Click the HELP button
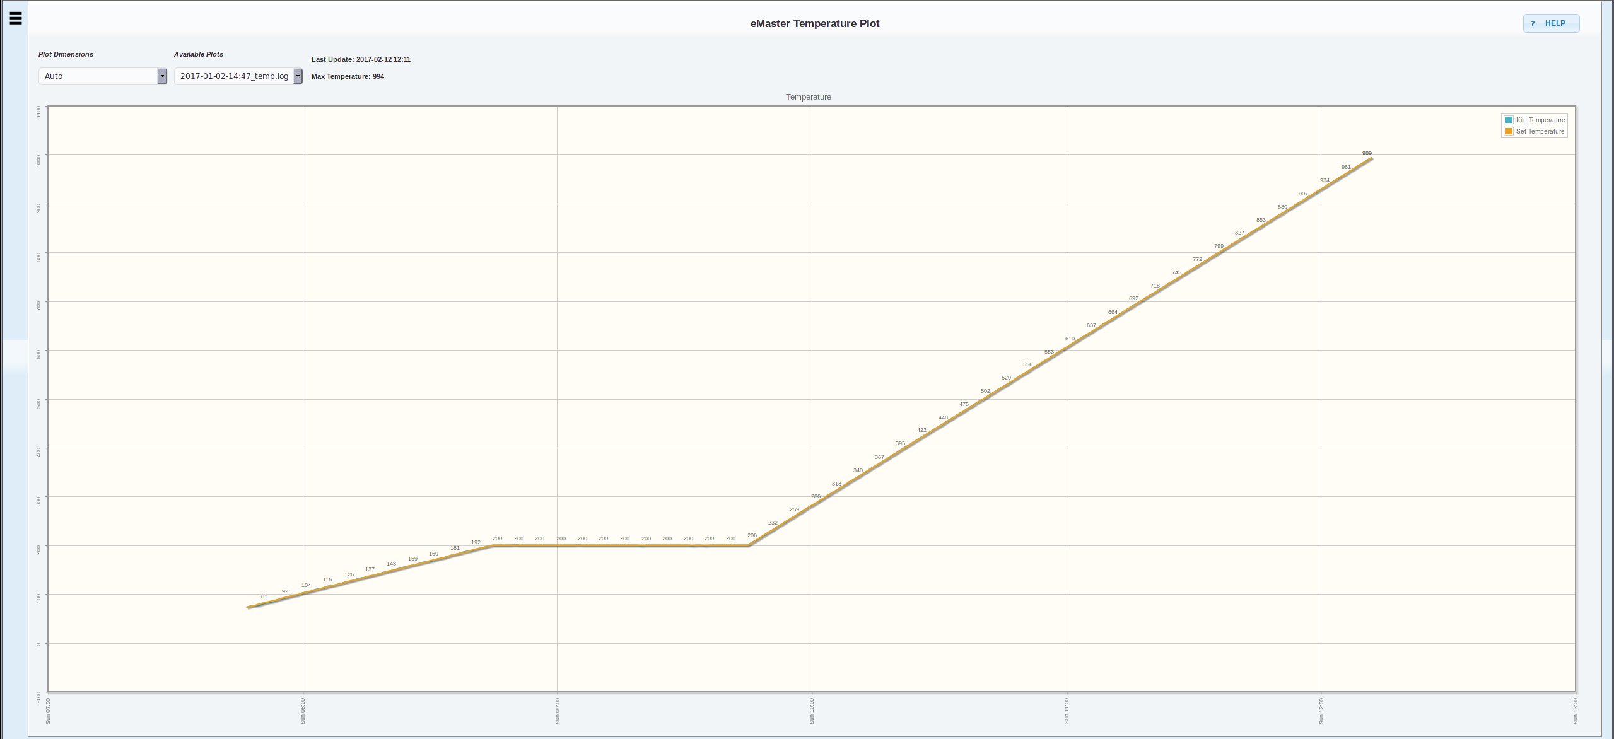This screenshot has height=739, width=1614. [1551, 23]
